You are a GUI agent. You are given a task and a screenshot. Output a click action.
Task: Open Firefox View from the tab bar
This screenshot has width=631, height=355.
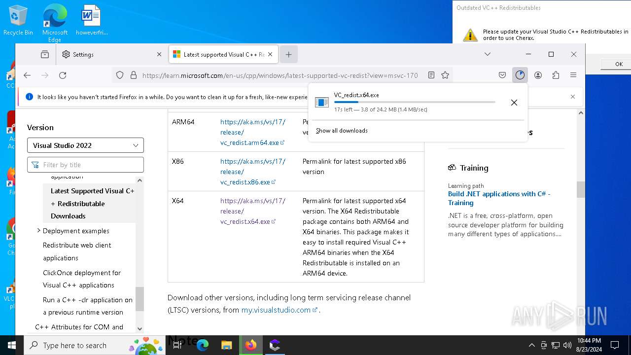click(x=45, y=54)
